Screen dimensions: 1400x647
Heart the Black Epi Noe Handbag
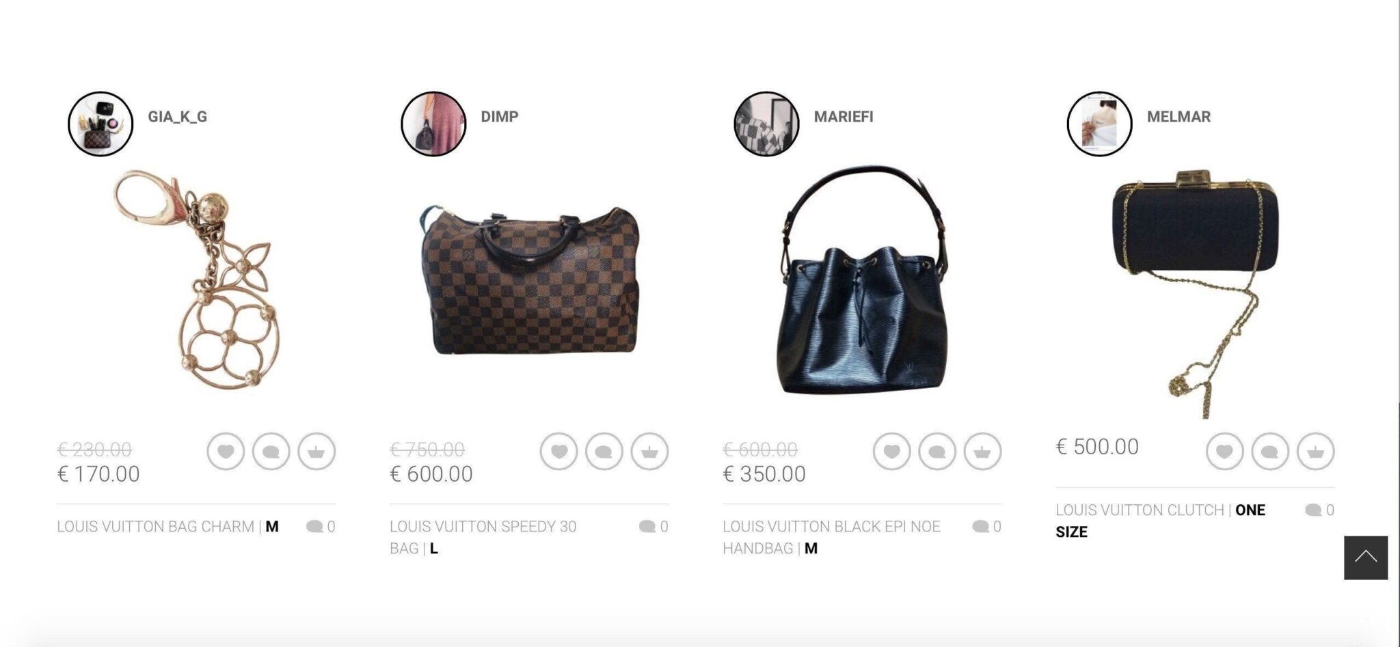pos(891,452)
